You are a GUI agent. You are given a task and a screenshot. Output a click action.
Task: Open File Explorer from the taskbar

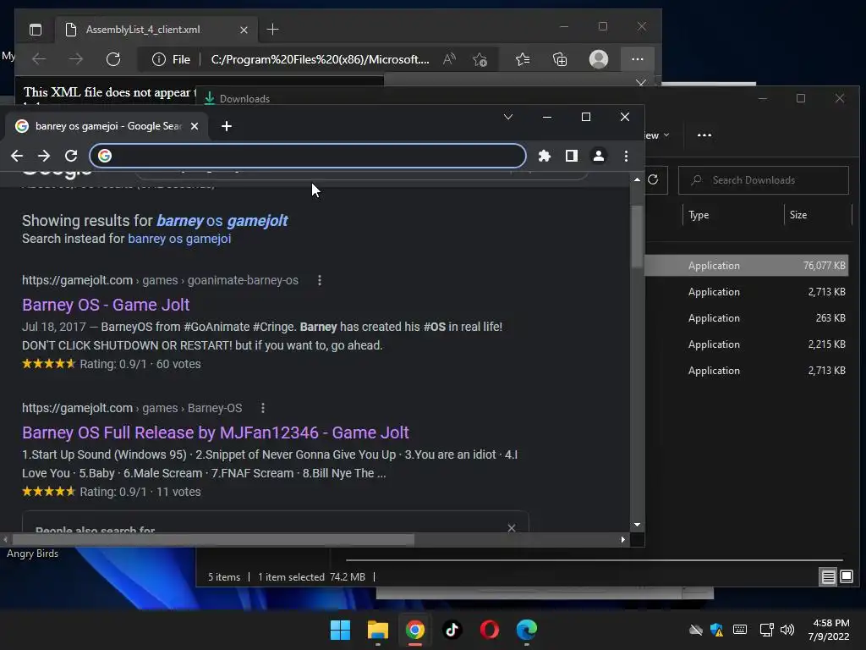(x=378, y=630)
